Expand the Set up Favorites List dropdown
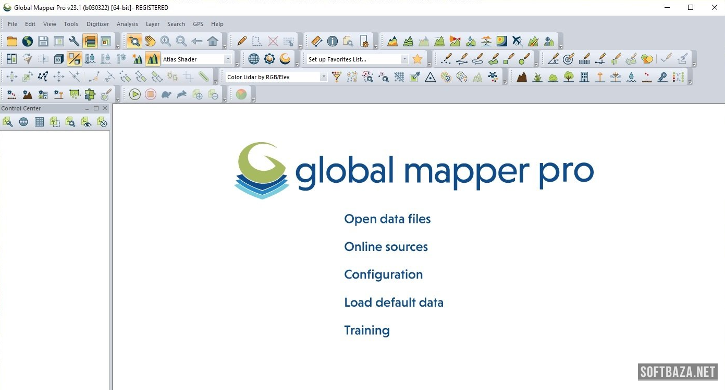The height and width of the screenshot is (390, 725). (404, 59)
